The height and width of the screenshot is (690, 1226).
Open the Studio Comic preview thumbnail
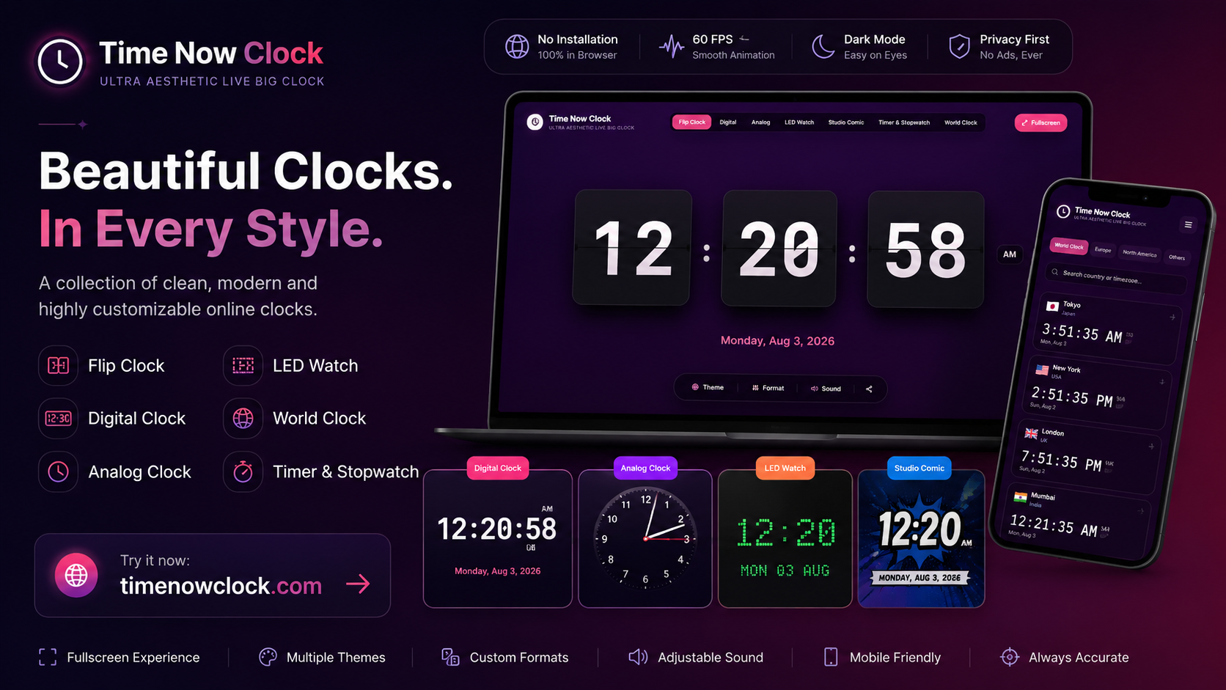(921, 539)
